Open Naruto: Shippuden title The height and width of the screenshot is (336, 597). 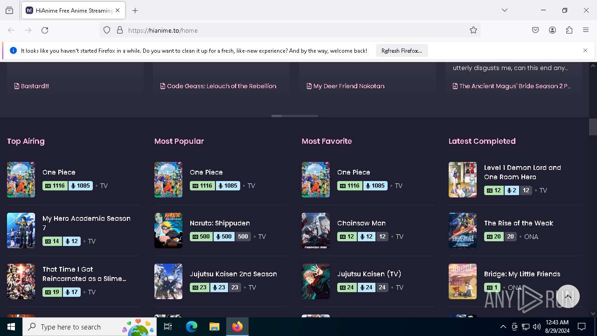(220, 223)
